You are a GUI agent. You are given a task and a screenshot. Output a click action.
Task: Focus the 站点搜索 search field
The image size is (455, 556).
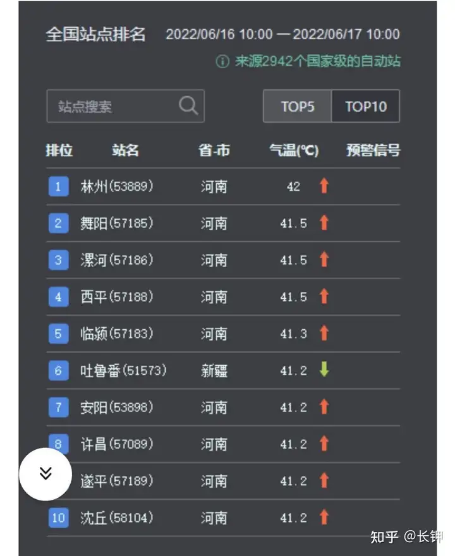(126, 106)
